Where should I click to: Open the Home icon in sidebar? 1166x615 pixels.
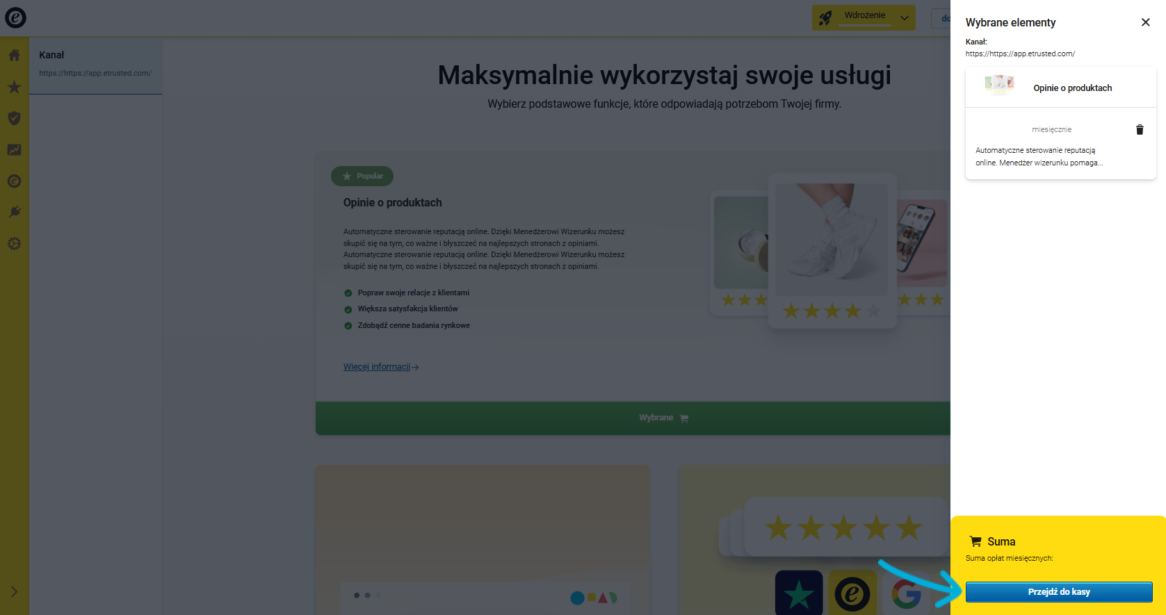(x=14, y=55)
